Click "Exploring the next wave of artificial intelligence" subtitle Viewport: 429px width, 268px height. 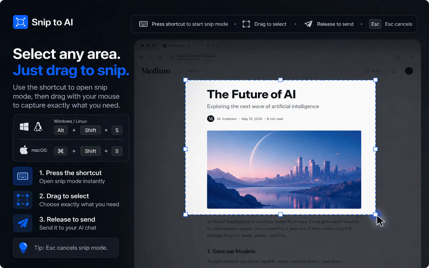263,107
